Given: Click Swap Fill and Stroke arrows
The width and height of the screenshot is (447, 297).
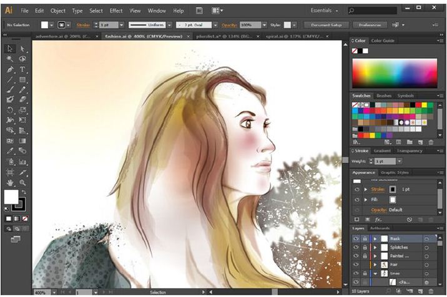Looking at the screenshot, I should [x=24, y=192].
